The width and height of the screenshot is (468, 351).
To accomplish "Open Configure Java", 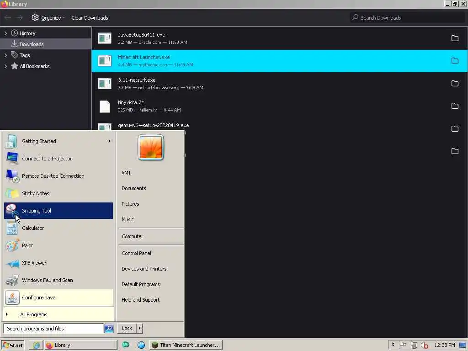I will pos(58,298).
